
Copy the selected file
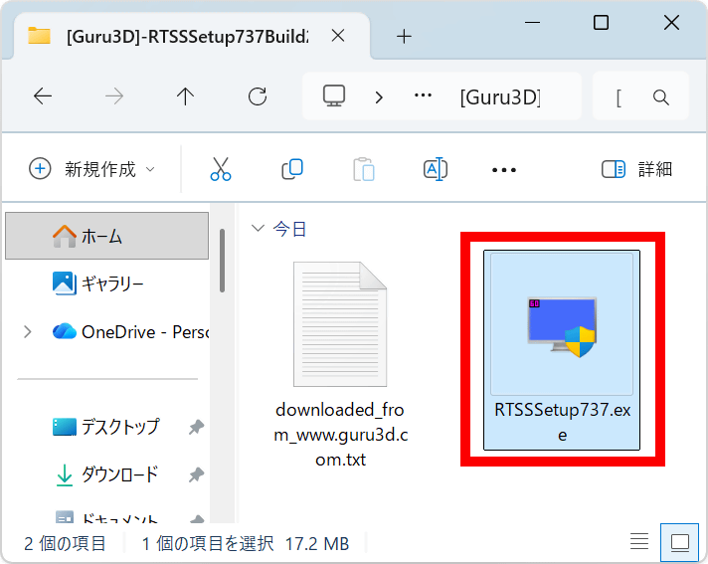click(292, 169)
